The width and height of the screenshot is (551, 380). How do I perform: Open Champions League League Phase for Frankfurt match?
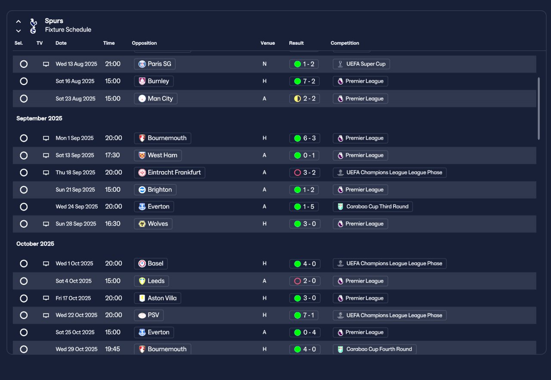click(390, 172)
